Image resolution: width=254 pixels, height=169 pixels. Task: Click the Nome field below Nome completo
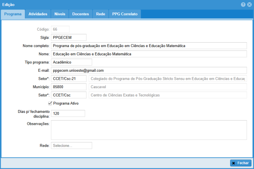[148, 54]
